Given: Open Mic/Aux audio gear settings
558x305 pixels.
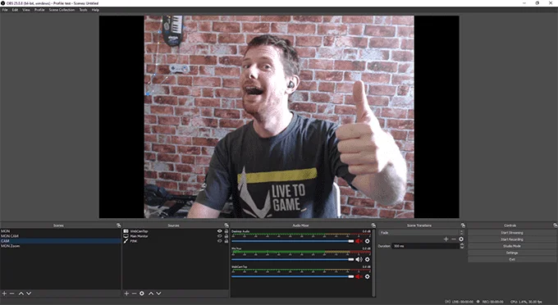Looking at the screenshot, I should (x=368, y=259).
